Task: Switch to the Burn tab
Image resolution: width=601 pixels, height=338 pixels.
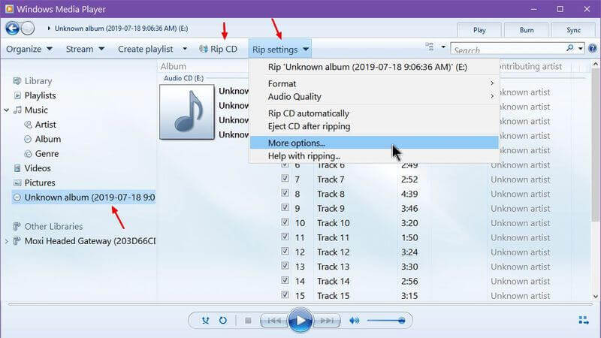Action: click(x=527, y=30)
